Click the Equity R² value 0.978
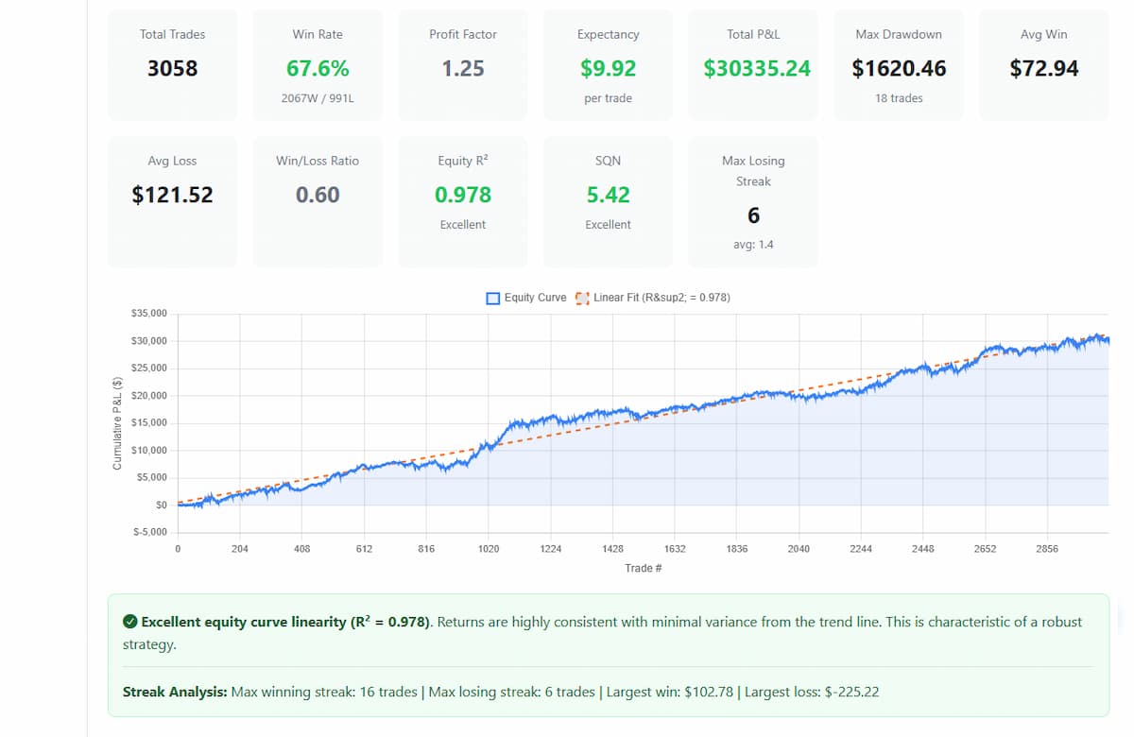 click(x=463, y=195)
